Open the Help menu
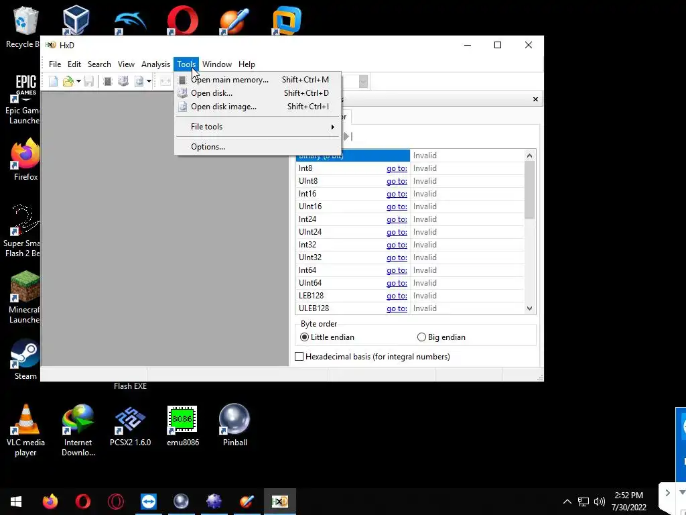686x515 pixels. click(247, 64)
